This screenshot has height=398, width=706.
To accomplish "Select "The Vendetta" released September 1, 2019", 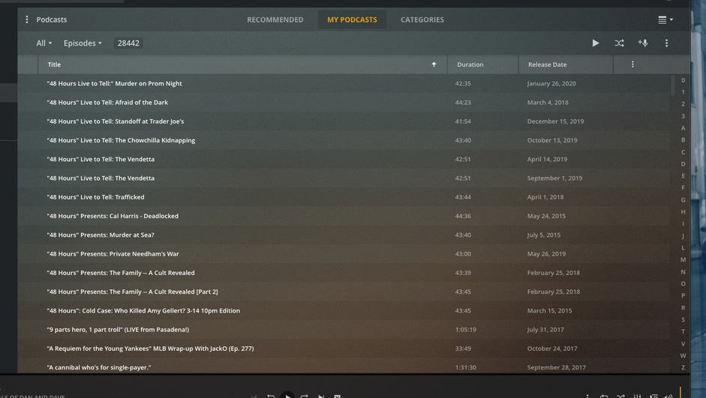I will [101, 178].
